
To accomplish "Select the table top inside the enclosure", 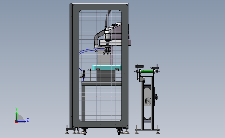I will coord(101,83).
